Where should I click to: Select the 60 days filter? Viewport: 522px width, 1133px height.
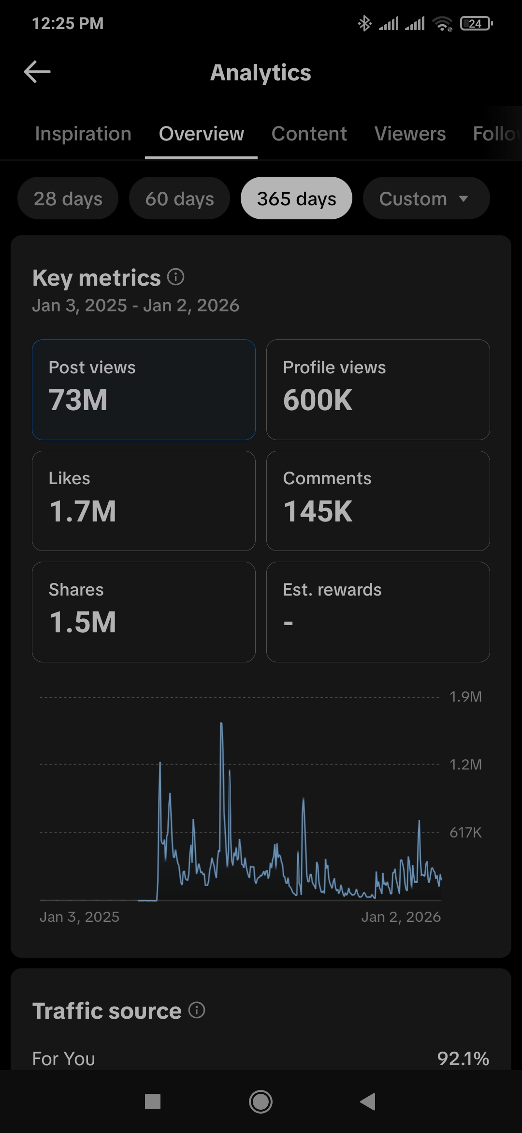(x=179, y=199)
